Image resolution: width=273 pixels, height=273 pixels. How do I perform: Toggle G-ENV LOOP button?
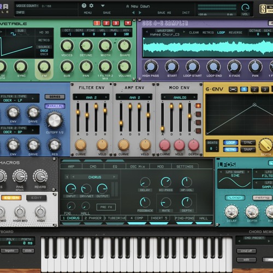coord(230,143)
